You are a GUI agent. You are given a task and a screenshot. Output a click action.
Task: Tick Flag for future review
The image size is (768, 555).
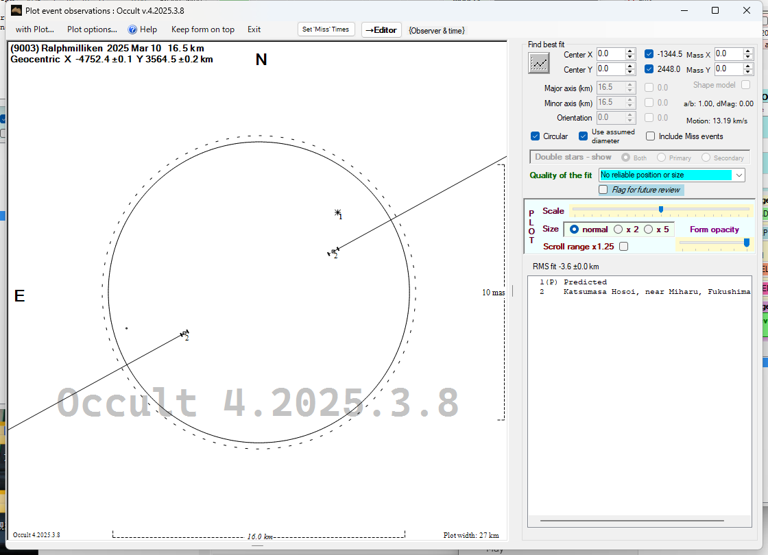(603, 190)
